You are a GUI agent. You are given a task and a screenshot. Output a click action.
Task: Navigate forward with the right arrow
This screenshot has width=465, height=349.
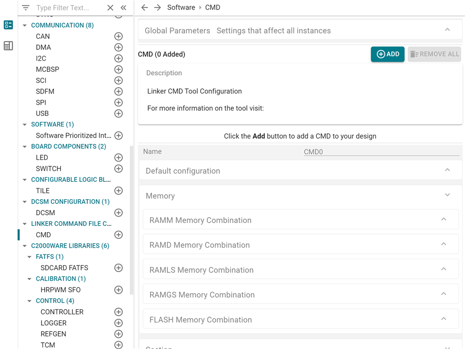[x=157, y=7]
